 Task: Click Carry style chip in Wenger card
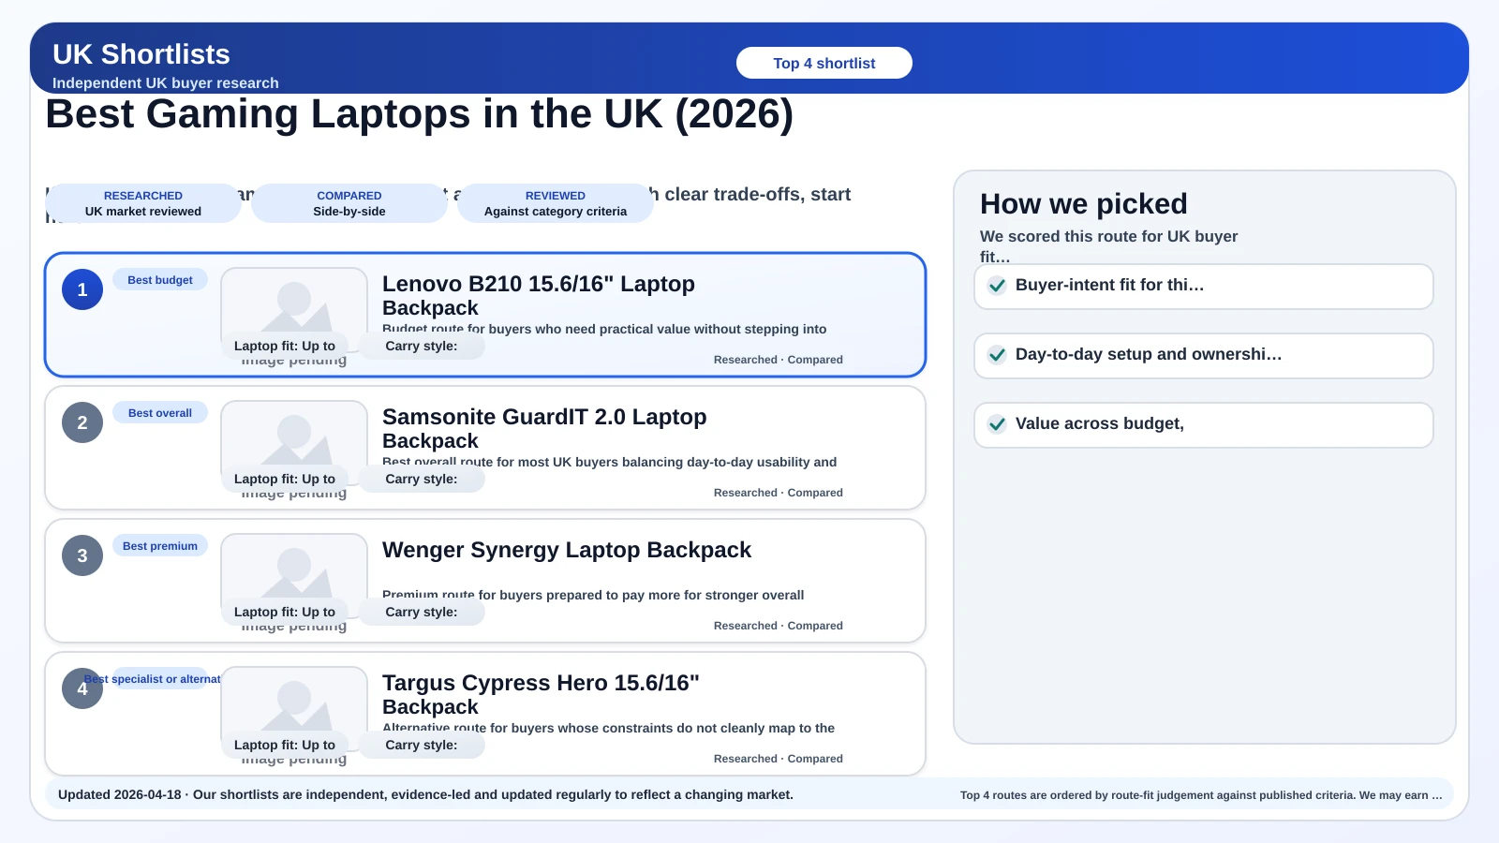tap(422, 612)
